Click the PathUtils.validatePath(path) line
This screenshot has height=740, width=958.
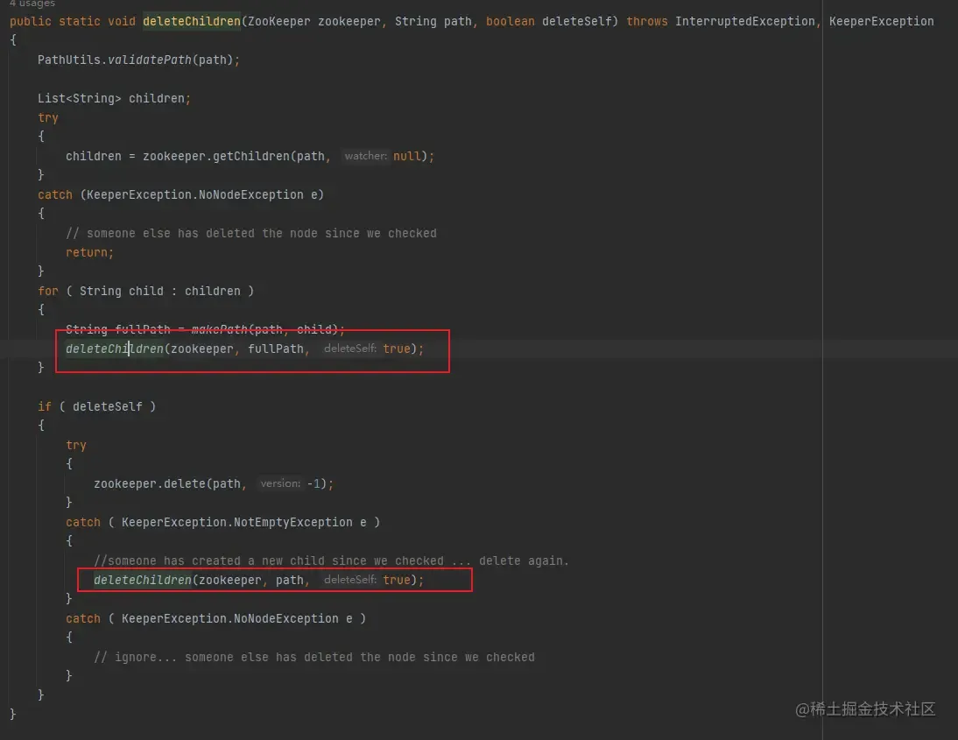pyautogui.click(x=138, y=60)
